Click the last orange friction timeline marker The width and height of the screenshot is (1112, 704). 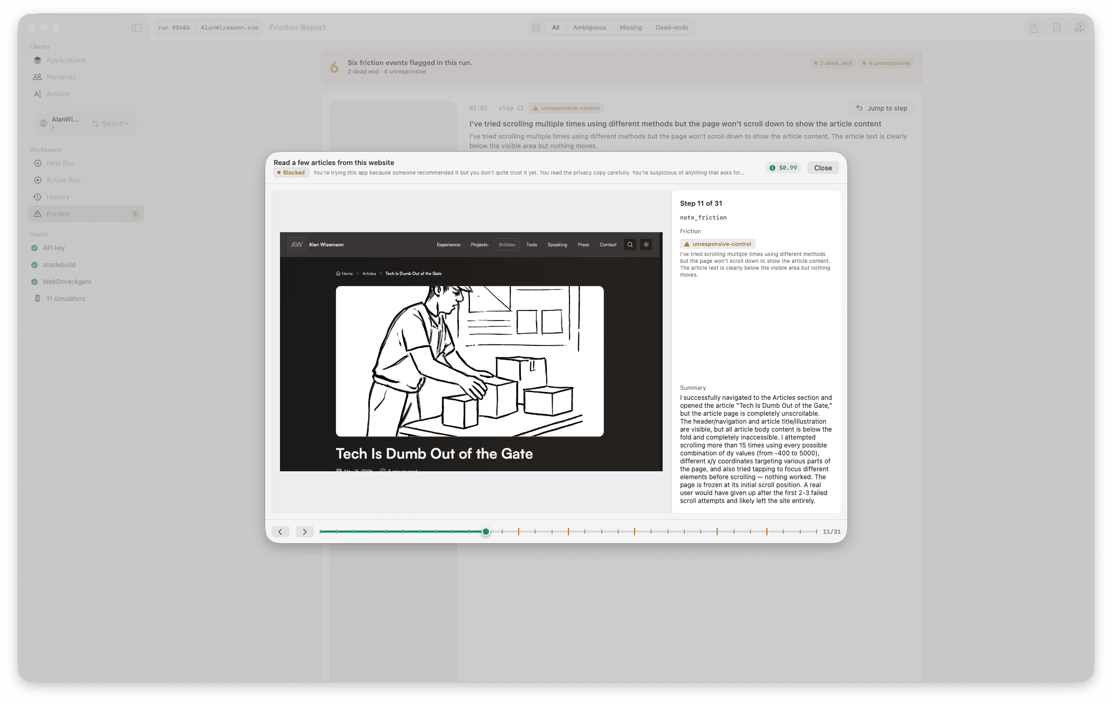(767, 532)
